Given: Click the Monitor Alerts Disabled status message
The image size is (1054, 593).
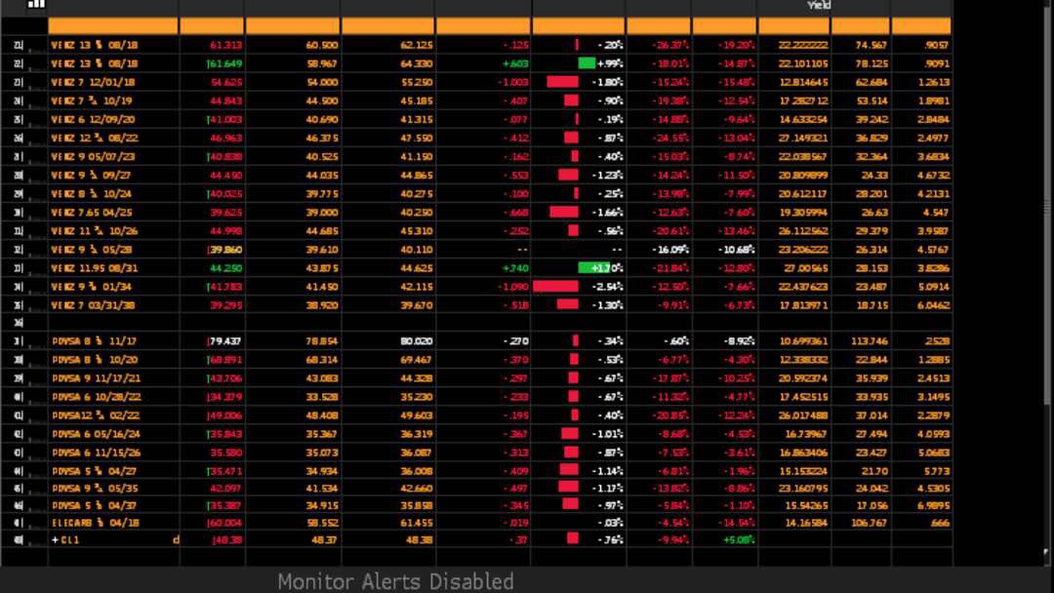Looking at the screenshot, I should (396, 581).
